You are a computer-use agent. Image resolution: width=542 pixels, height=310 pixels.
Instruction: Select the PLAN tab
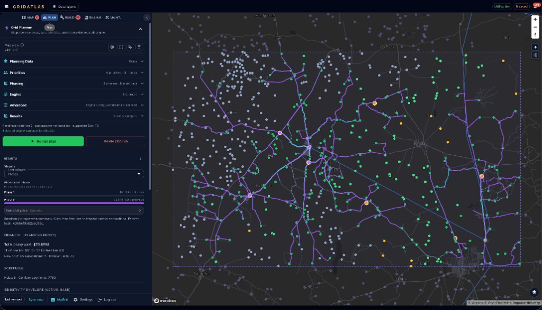click(49, 17)
